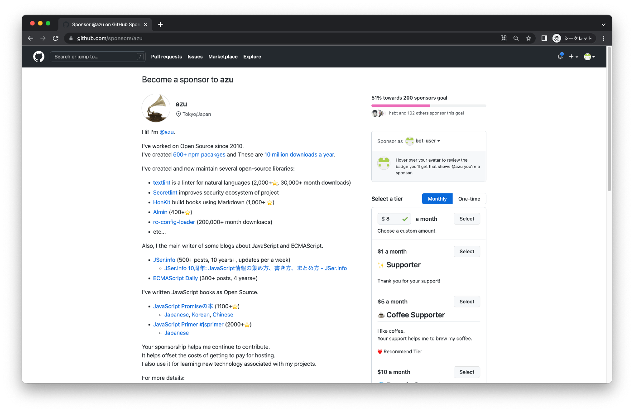Open the incognito profile icon

click(557, 38)
